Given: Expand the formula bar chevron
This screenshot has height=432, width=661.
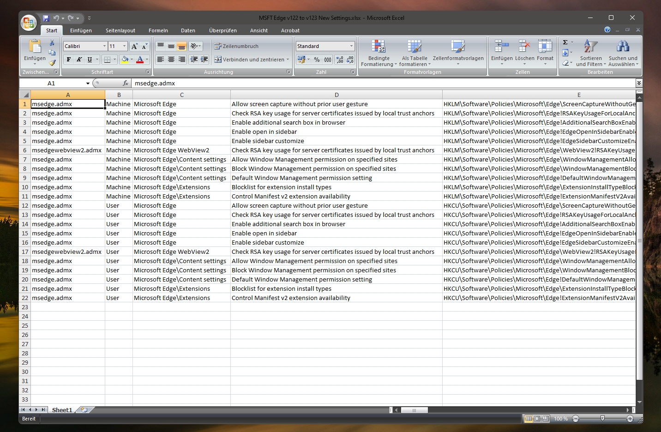Looking at the screenshot, I should (639, 83).
